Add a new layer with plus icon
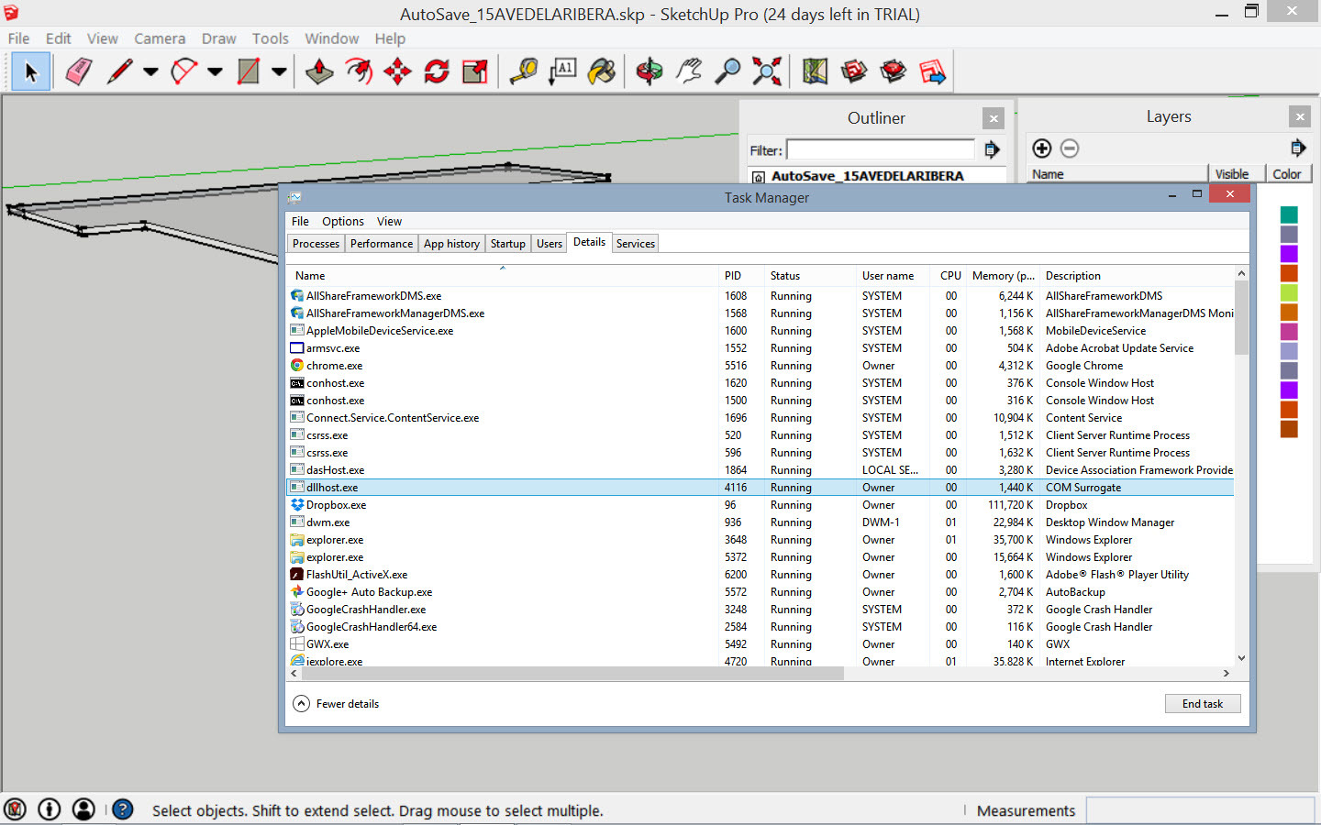The height and width of the screenshot is (825, 1321). 1042,148
